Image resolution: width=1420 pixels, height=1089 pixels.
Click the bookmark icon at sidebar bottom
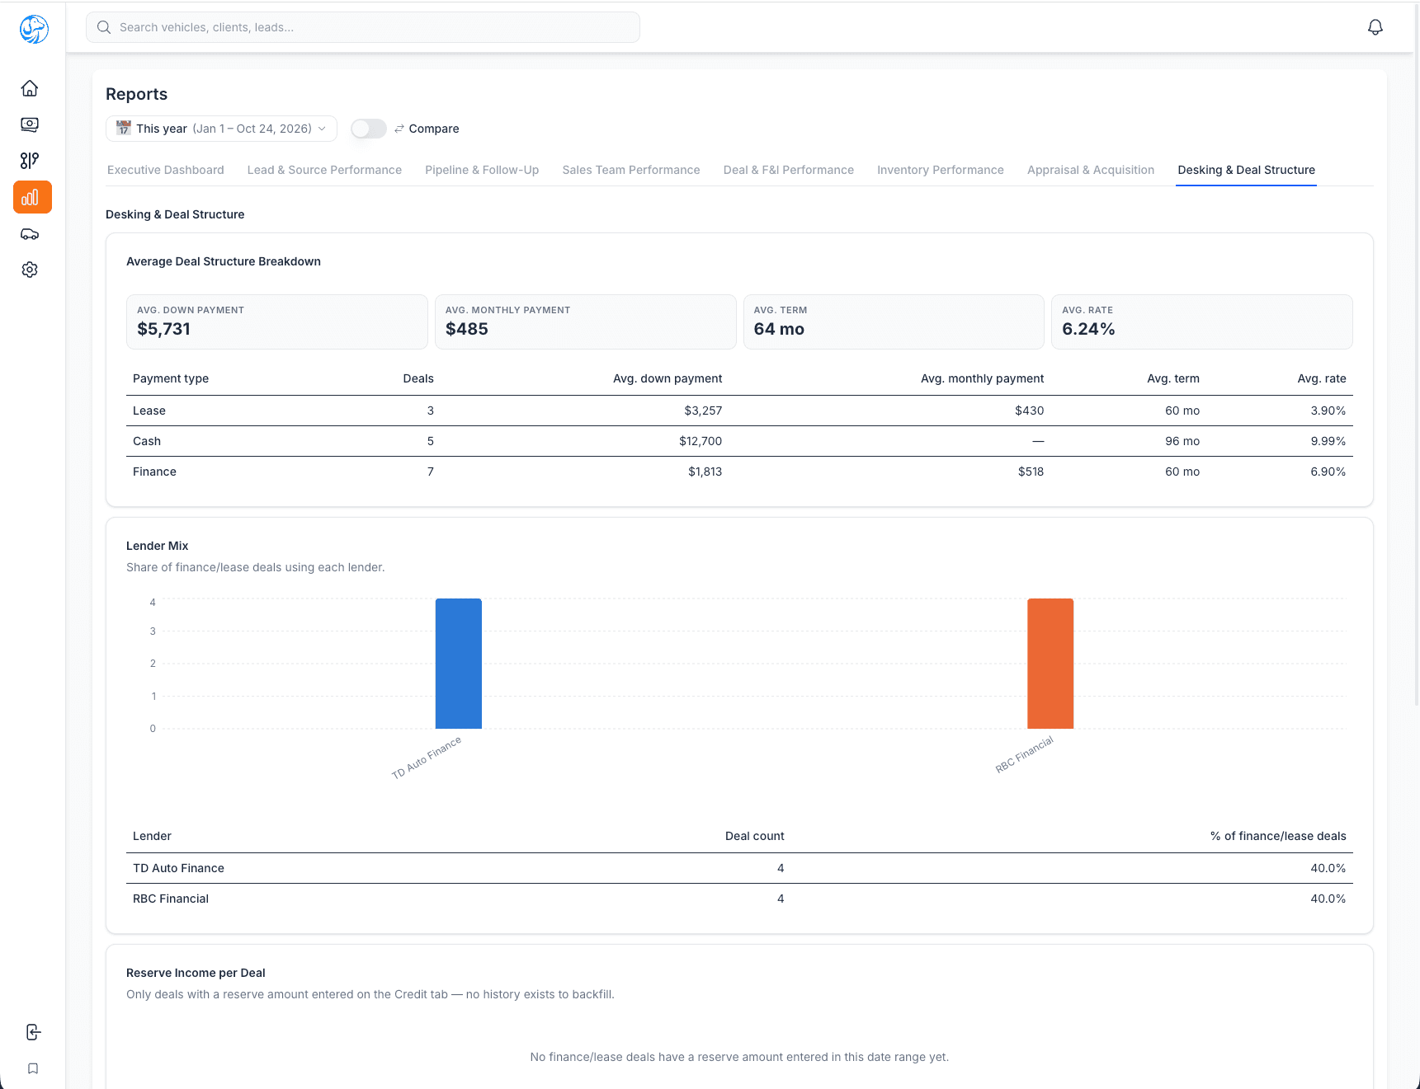[x=33, y=1068]
